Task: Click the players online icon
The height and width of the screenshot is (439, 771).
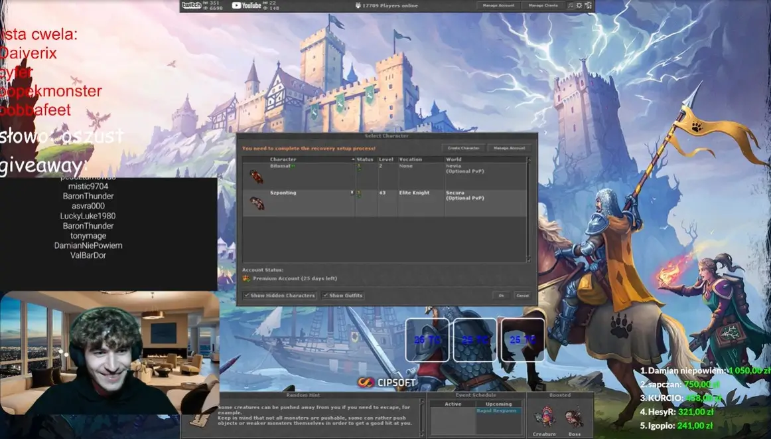Action: 358,5
